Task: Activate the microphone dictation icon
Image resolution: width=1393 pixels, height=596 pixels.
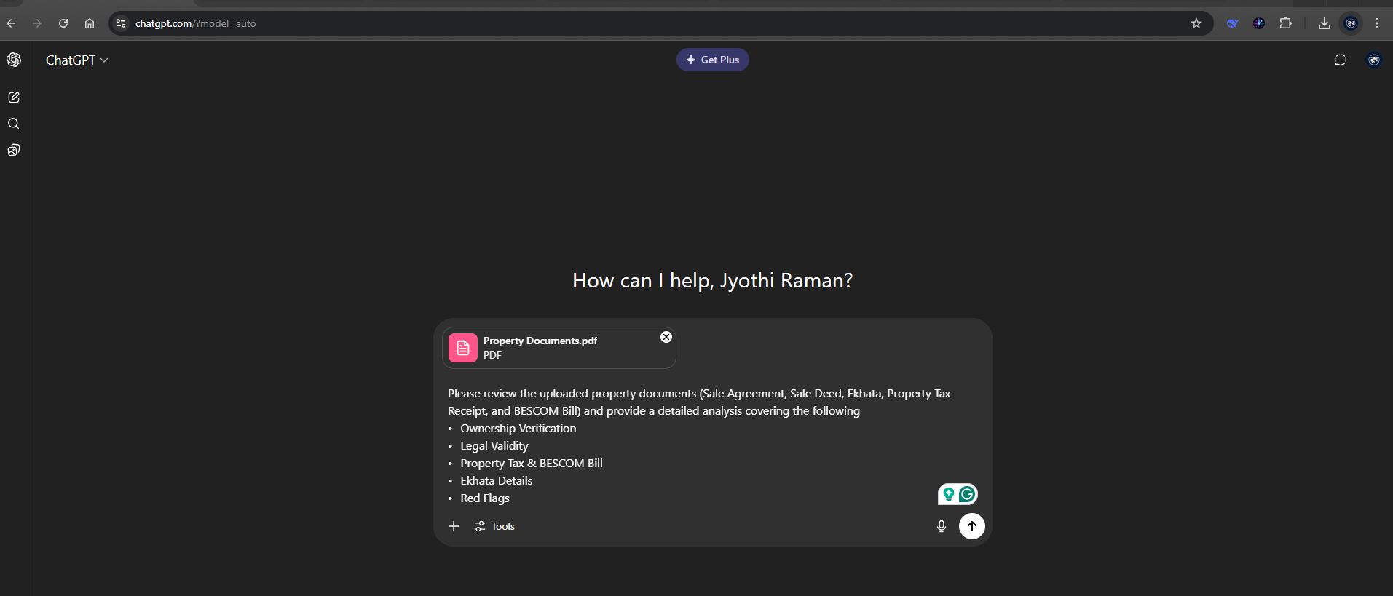Action: click(x=941, y=526)
